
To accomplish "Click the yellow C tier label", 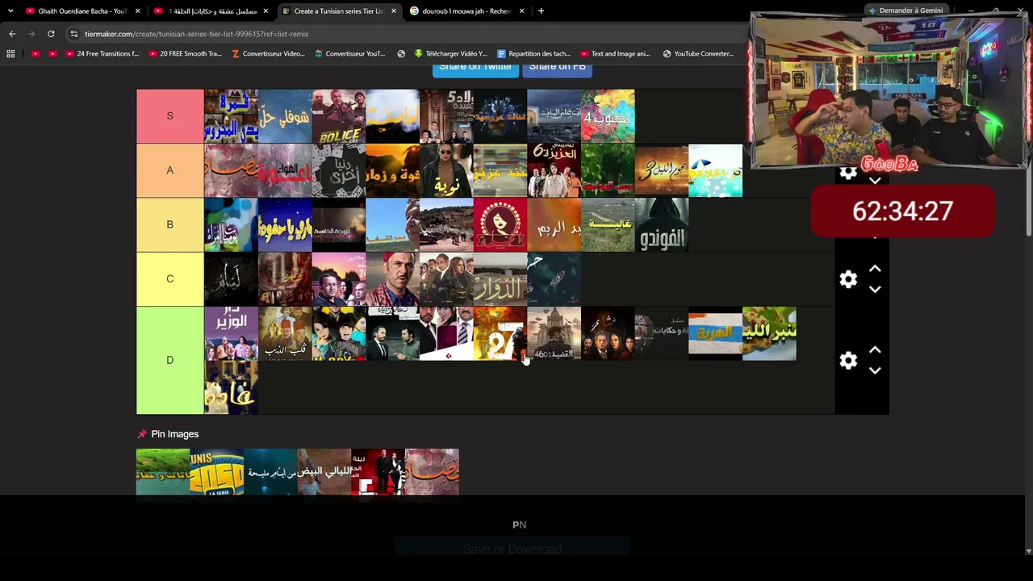I will [x=170, y=279].
